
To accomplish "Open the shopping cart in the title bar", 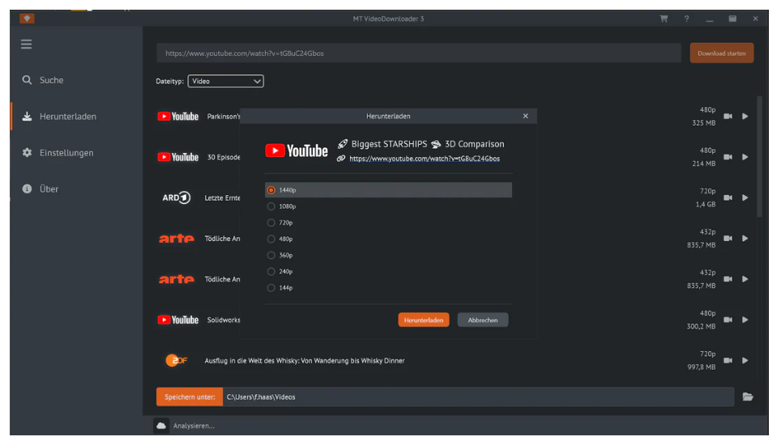I will tap(664, 19).
